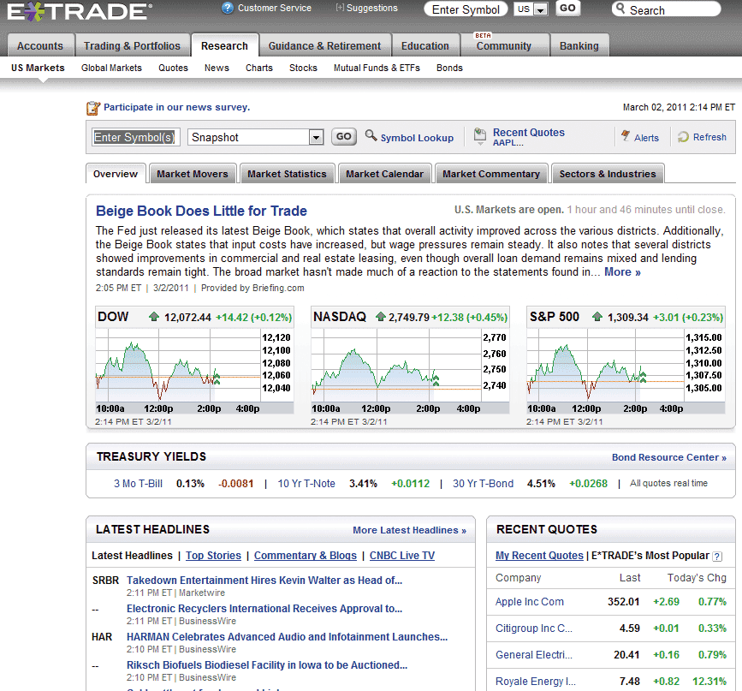The image size is (742, 691).
Task: Click Royale Energy quote link
Action: (535, 682)
